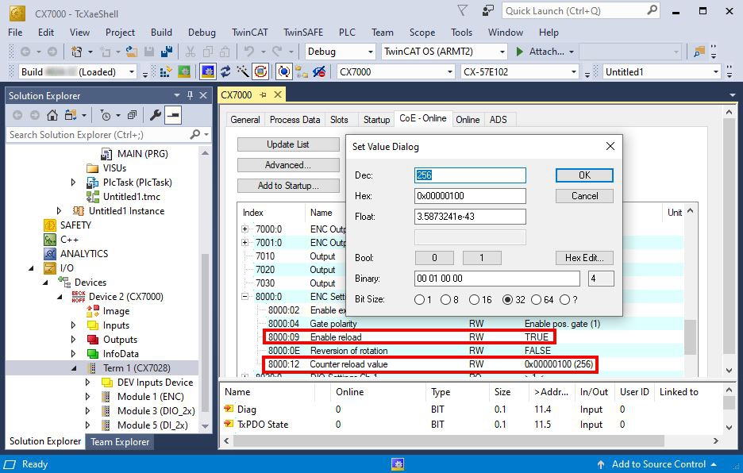Screen dimensions: 743x473
Task: Close the Set Value Dialog window
Action: 610,147
